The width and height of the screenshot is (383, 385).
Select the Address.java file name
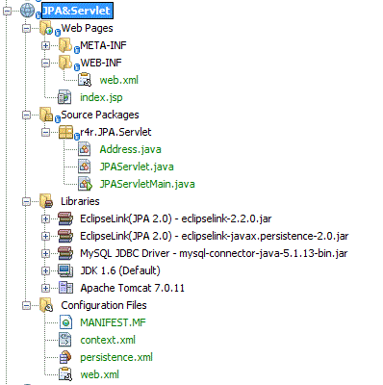[x=130, y=149]
